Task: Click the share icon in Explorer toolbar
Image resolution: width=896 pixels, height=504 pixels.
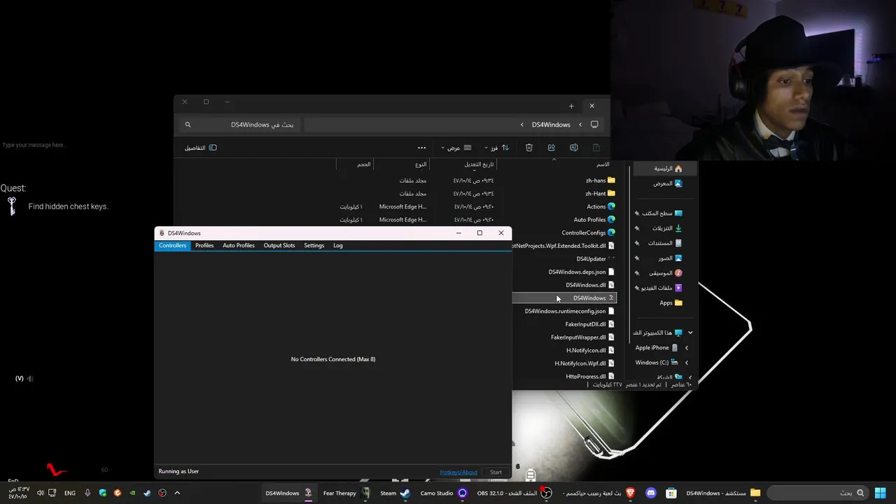Action: coord(552,148)
